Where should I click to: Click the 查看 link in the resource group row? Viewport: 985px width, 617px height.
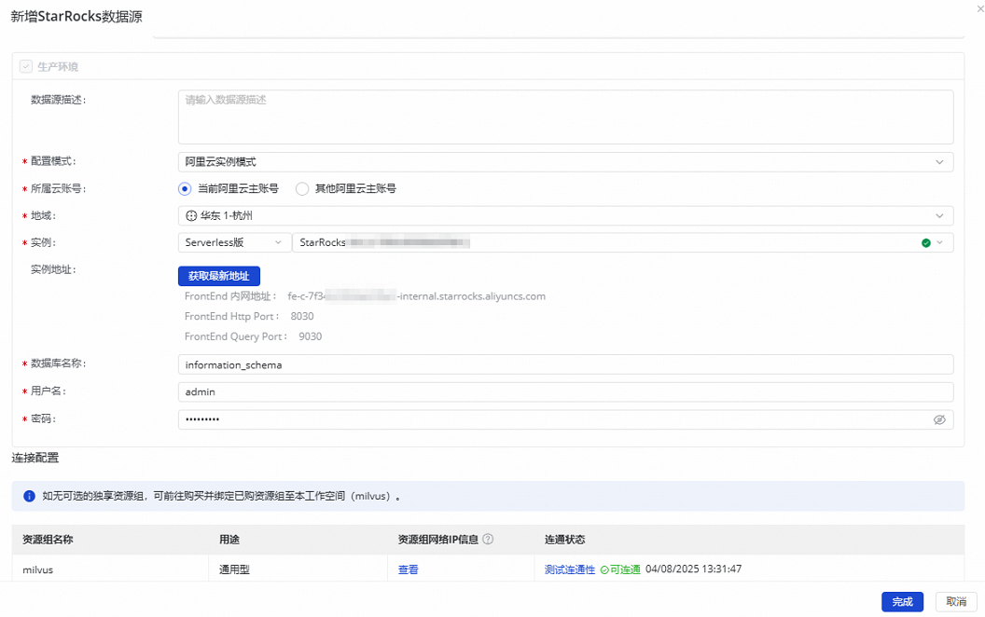tap(408, 569)
